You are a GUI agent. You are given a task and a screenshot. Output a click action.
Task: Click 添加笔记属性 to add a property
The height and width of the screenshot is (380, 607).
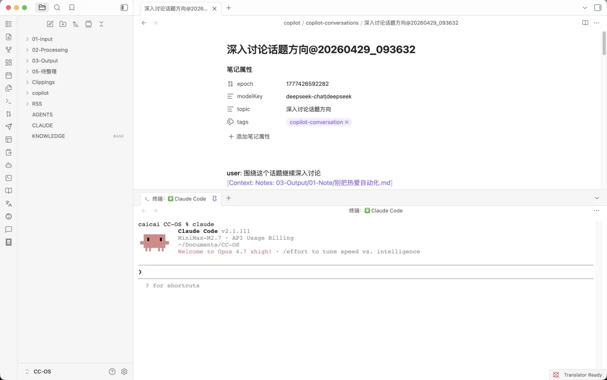[x=249, y=136]
